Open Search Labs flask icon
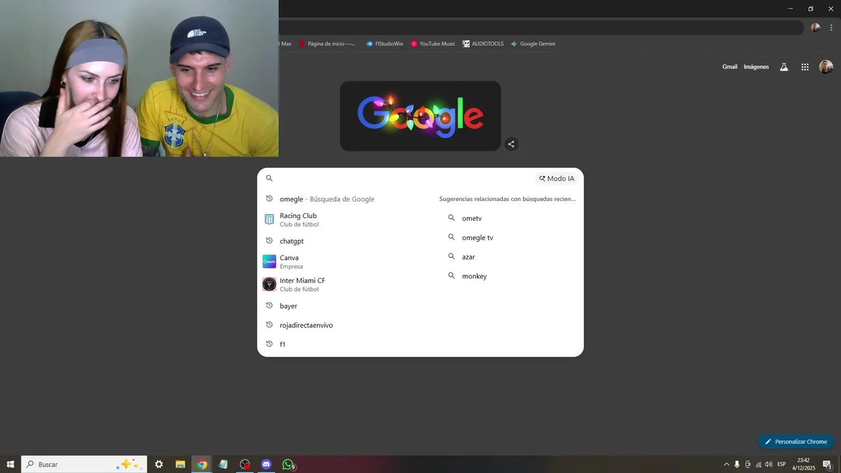This screenshot has width=841, height=473. click(x=784, y=67)
